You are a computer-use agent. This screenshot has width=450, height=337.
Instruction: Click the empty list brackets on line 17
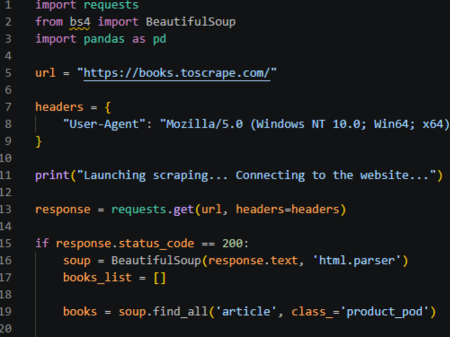point(160,278)
